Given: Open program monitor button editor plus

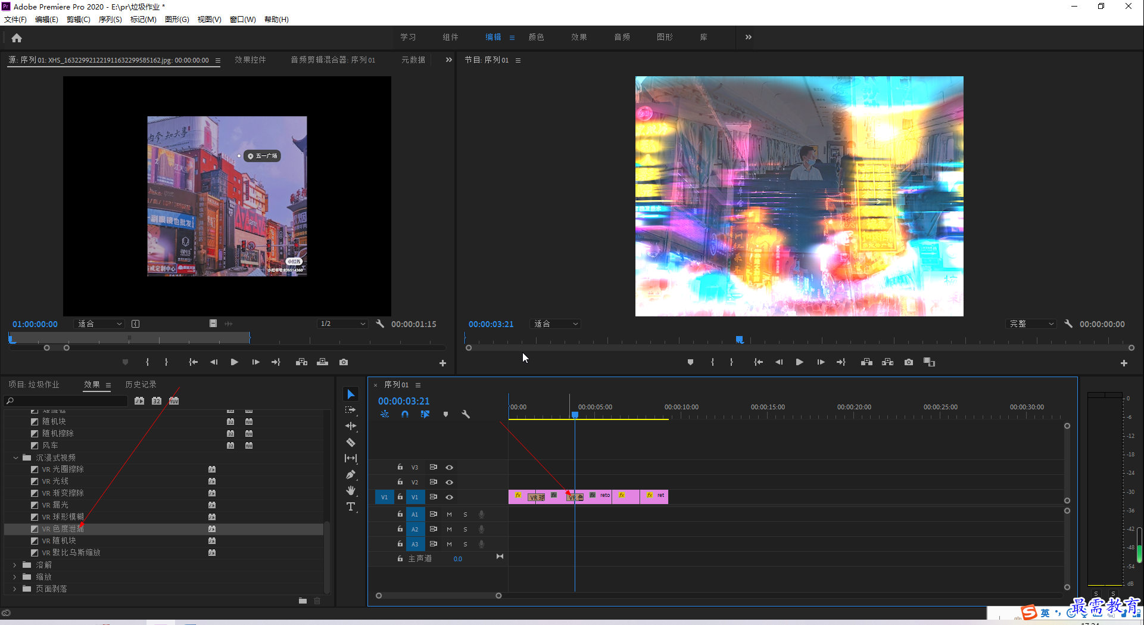Looking at the screenshot, I should (1124, 363).
